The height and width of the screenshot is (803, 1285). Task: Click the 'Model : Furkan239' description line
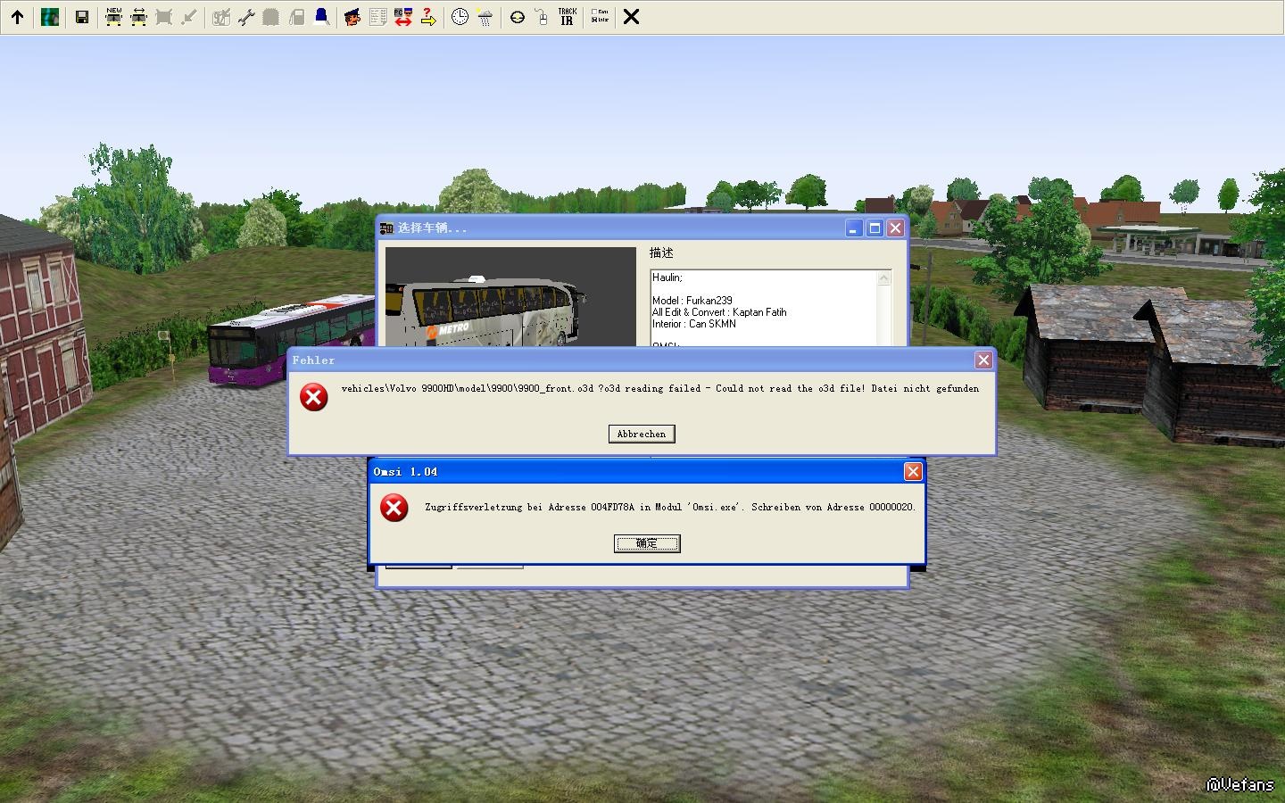pyautogui.click(x=692, y=301)
